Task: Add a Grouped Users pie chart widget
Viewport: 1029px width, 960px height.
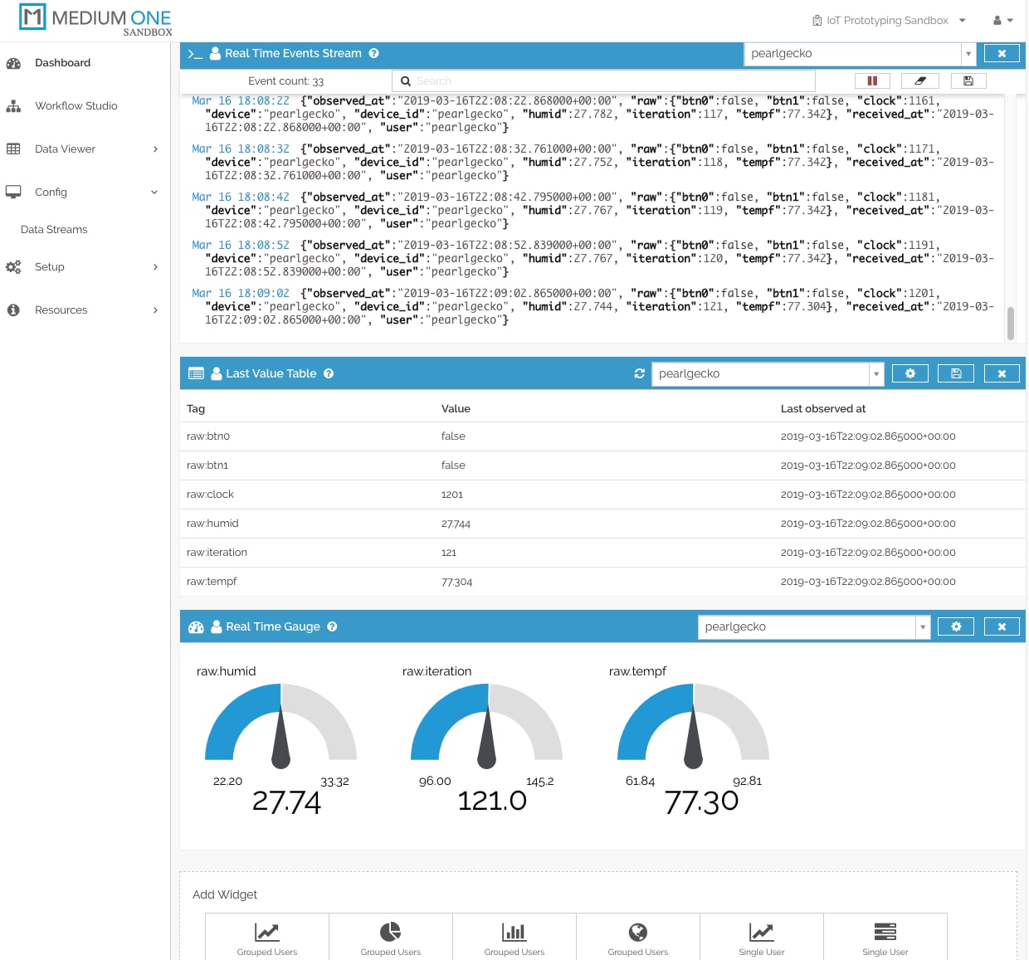Action: [x=390, y=936]
